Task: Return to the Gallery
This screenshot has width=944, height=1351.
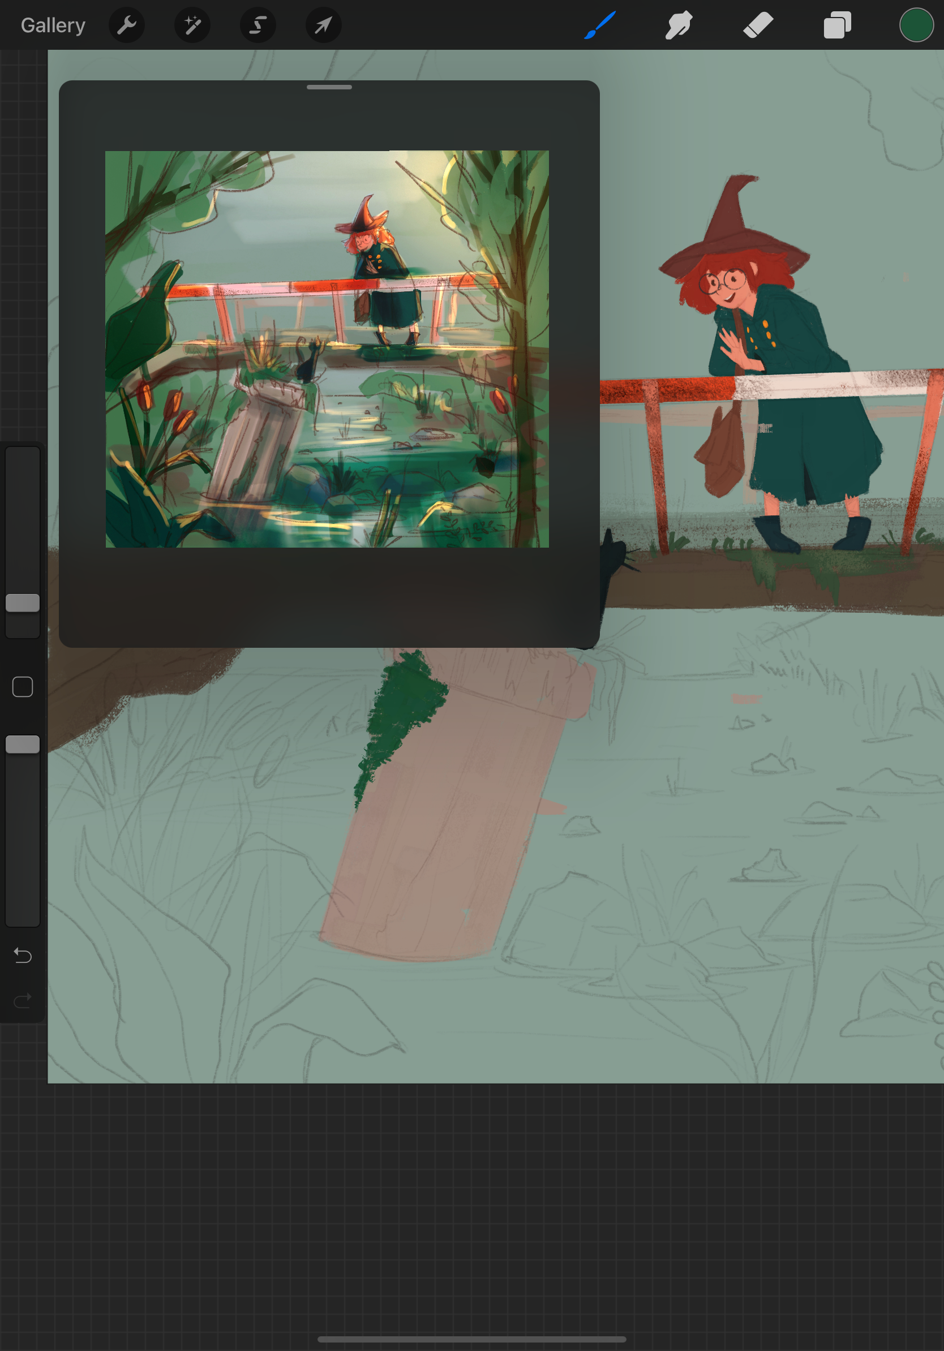Action: point(53,25)
